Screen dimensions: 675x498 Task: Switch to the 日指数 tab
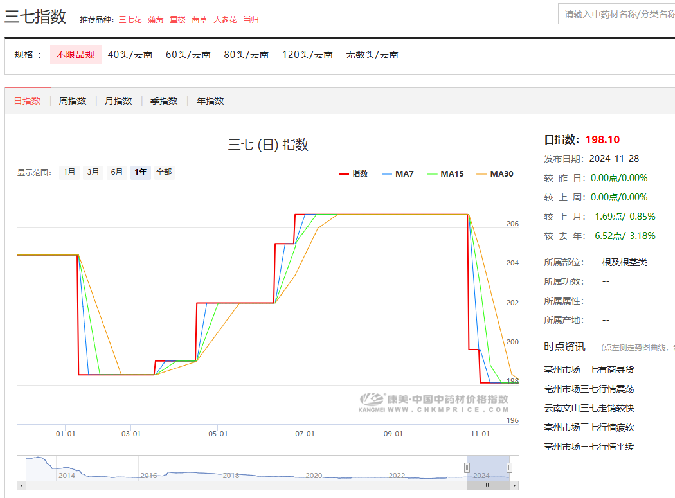27,101
